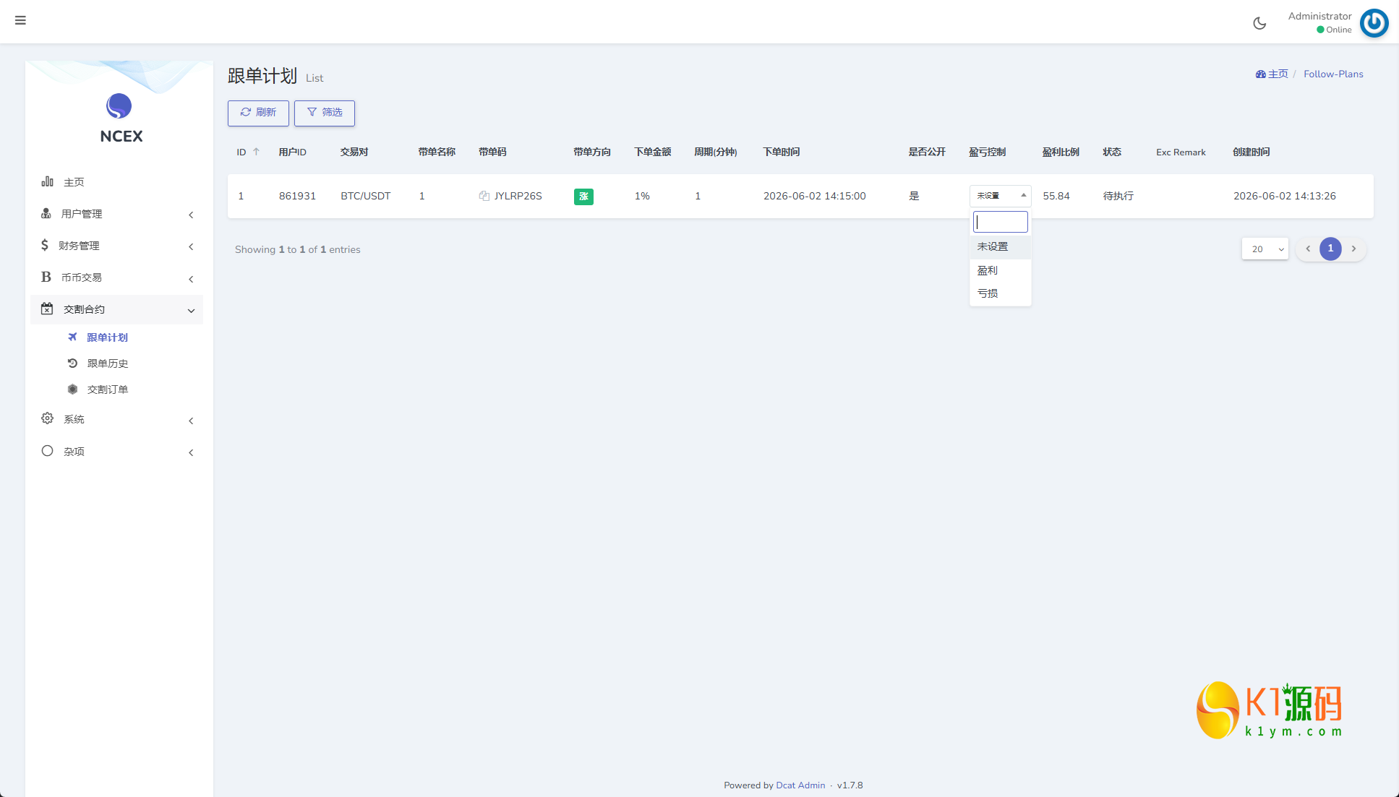Copy the code JYLRP26S via copy icon

(484, 196)
